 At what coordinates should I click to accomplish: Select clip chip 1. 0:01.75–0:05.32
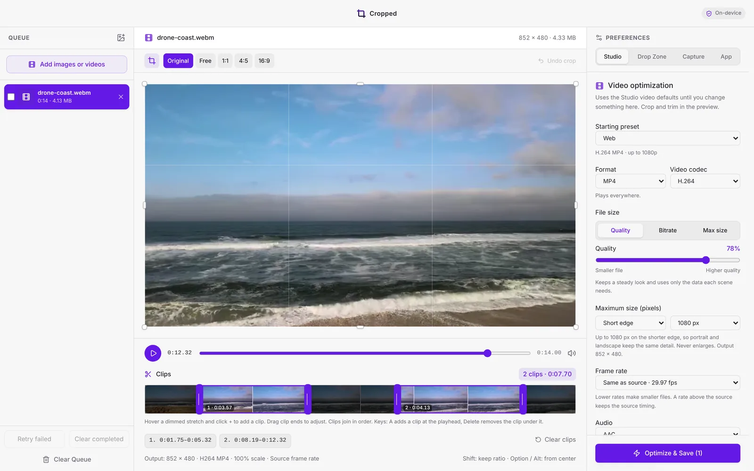[x=180, y=440]
